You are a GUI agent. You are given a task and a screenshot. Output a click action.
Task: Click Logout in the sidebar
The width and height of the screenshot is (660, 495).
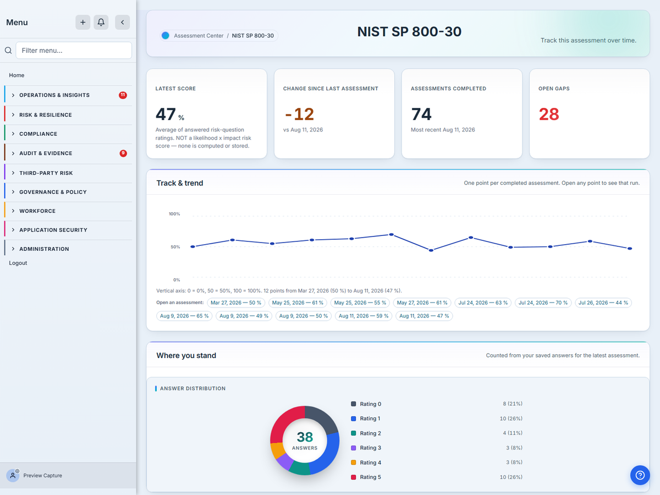pyautogui.click(x=18, y=263)
